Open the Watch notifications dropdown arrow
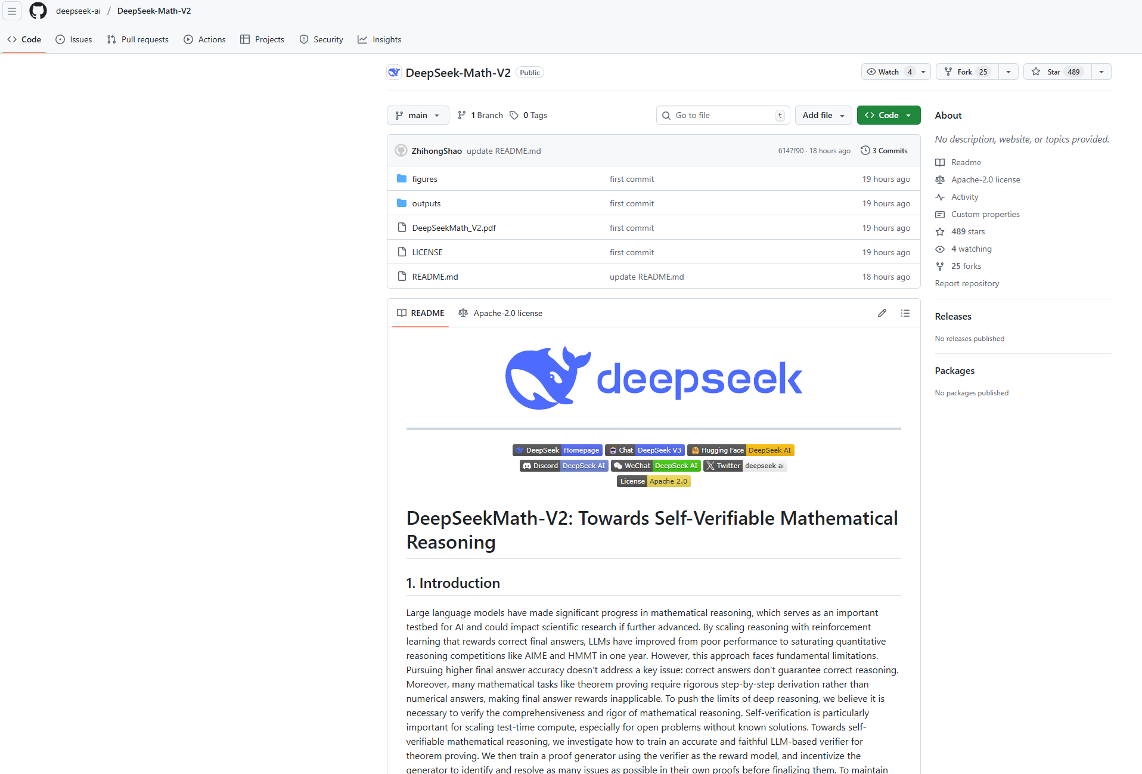The width and height of the screenshot is (1142, 774). [x=923, y=72]
